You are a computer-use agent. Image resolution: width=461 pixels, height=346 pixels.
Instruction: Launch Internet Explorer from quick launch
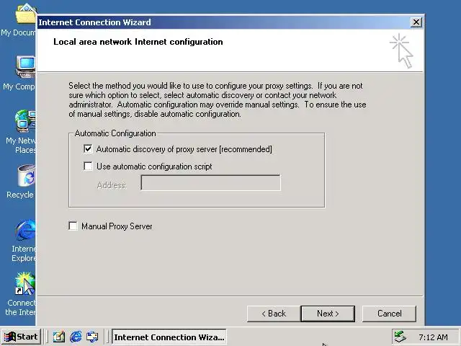[x=76, y=337]
